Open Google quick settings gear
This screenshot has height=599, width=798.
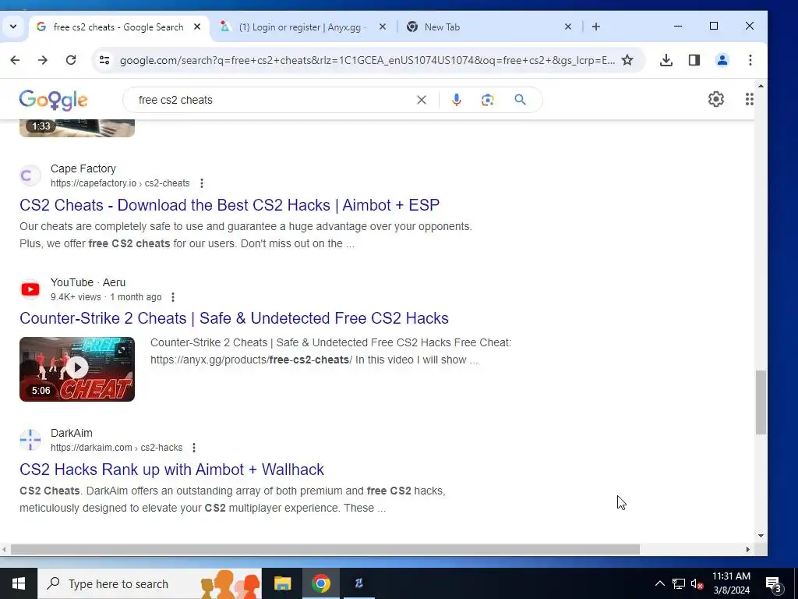coord(716,99)
